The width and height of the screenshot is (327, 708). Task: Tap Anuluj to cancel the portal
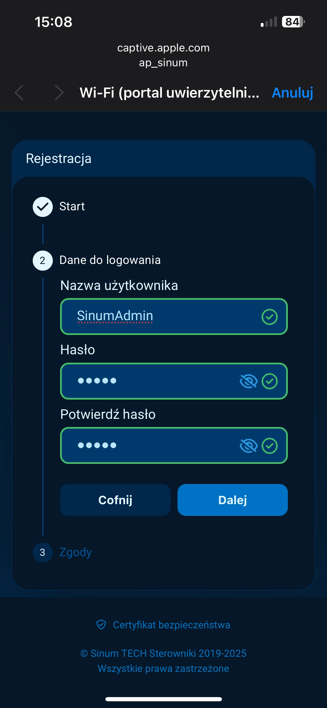(x=292, y=93)
